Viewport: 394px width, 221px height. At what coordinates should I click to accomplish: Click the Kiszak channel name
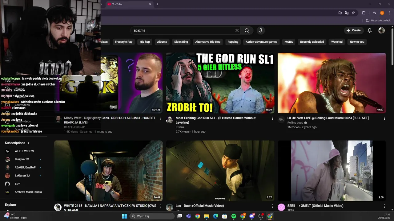coord(180,127)
